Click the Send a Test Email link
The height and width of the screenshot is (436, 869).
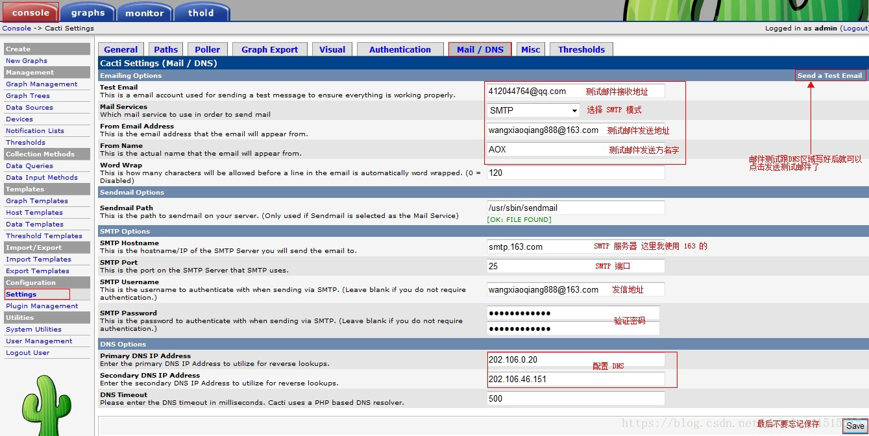pyautogui.click(x=830, y=75)
